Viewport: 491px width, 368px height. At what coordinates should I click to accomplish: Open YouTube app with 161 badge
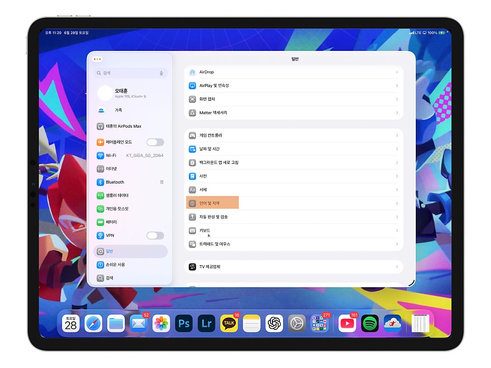(x=347, y=324)
